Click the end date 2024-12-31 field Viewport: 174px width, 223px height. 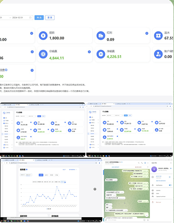[18, 17]
